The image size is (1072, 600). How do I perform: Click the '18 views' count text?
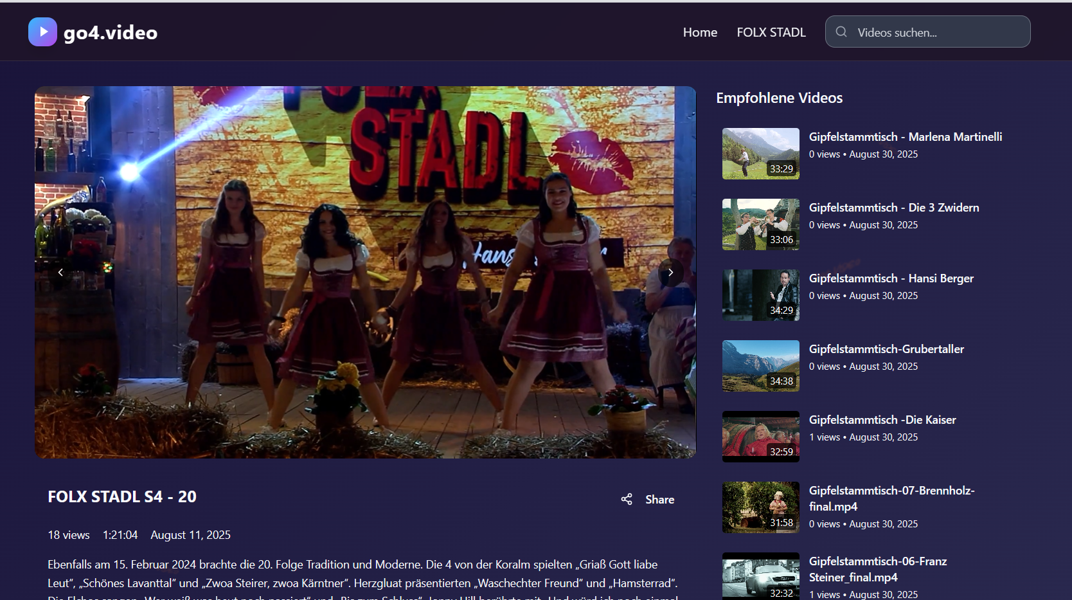69,535
